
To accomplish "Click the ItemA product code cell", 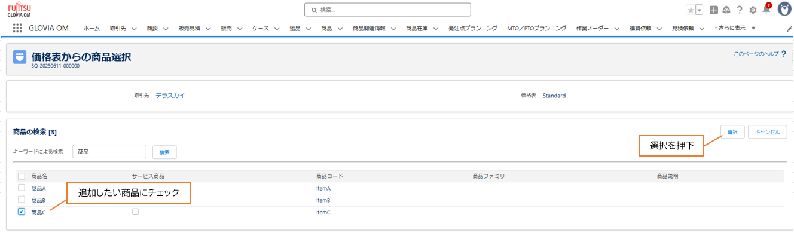I will (x=323, y=188).
